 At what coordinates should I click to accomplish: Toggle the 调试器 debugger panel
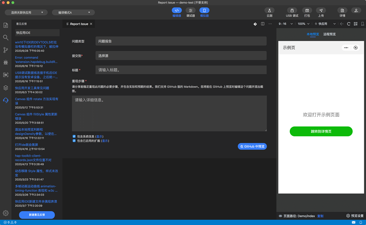[190, 12]
